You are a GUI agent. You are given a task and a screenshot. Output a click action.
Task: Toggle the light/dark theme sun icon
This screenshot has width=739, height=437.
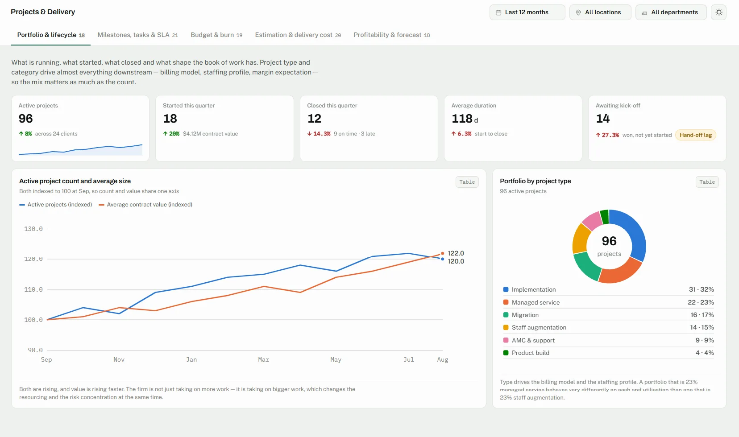pos(719,12)
